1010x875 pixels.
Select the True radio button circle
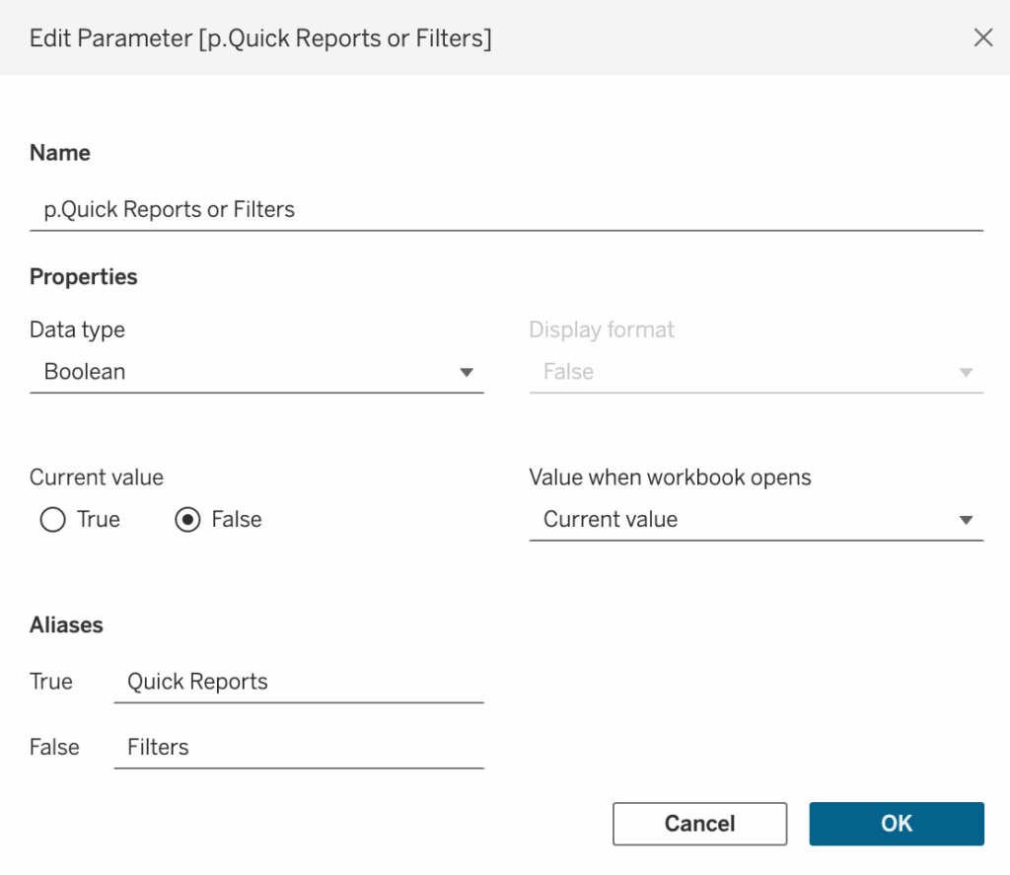point(52,520)
